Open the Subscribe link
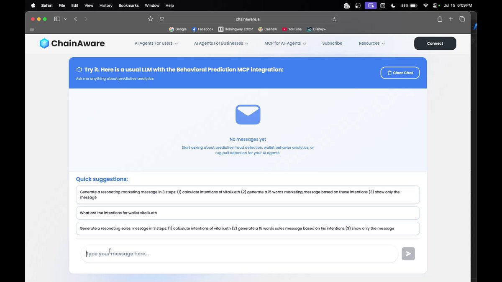This screenshot has height=282, width=502. [332, 43]
